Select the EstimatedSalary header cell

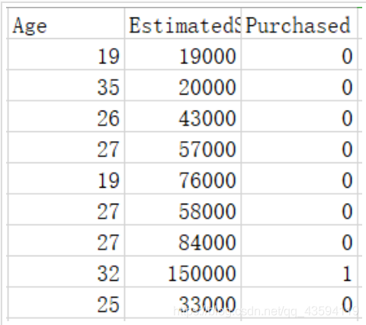[183, 24]
